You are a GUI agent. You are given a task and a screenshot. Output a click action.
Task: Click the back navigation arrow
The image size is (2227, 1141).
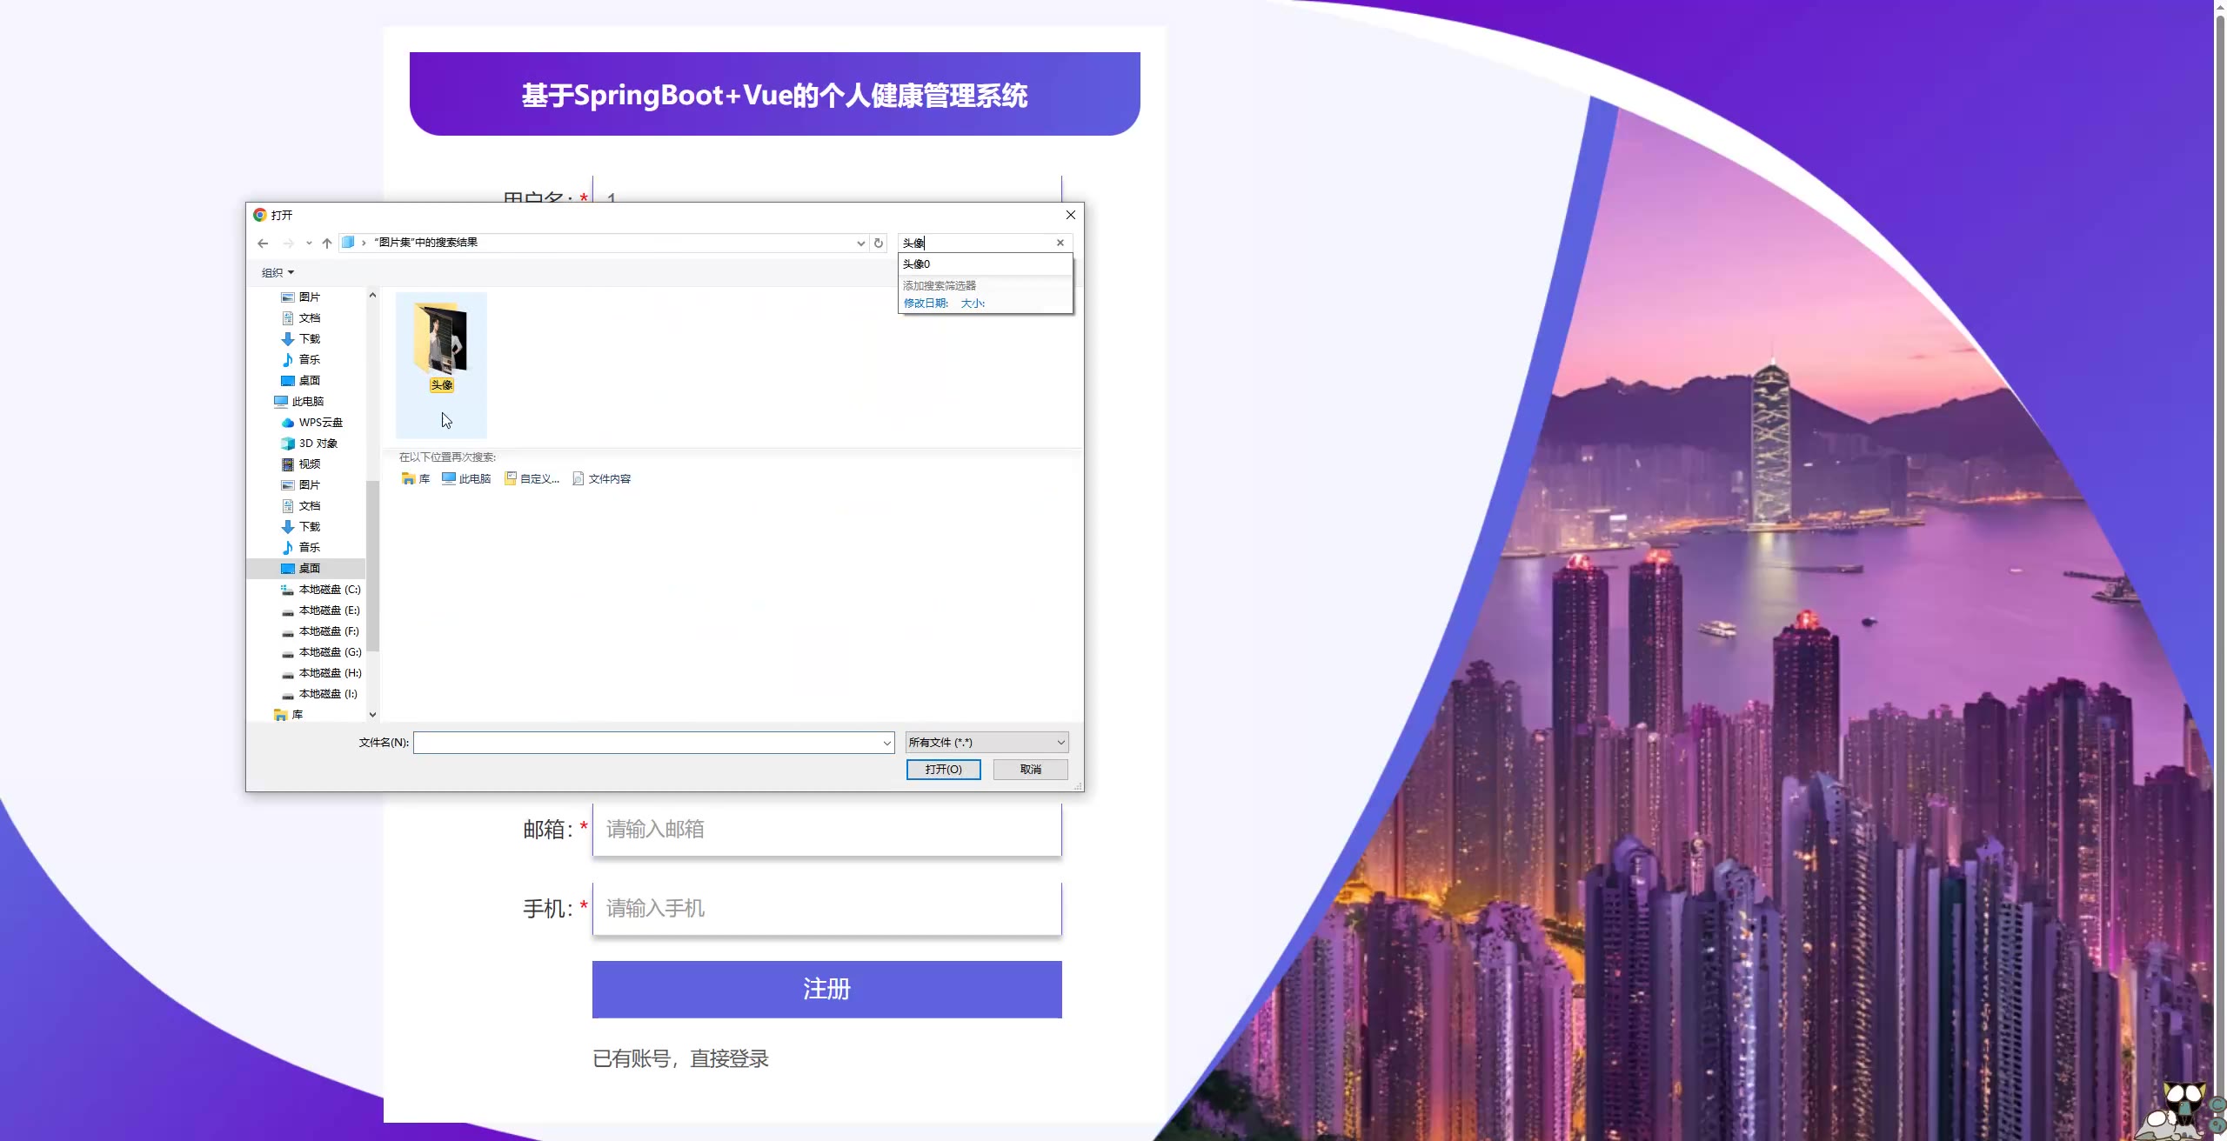click(263, 244)
